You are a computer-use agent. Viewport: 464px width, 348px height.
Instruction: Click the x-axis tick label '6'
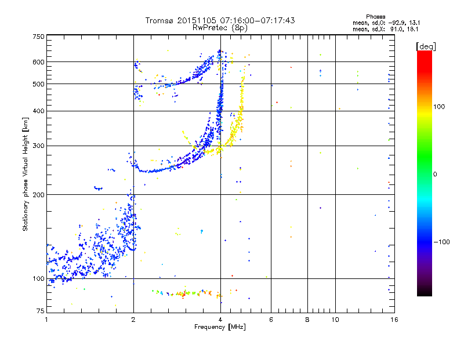point(271,320)
